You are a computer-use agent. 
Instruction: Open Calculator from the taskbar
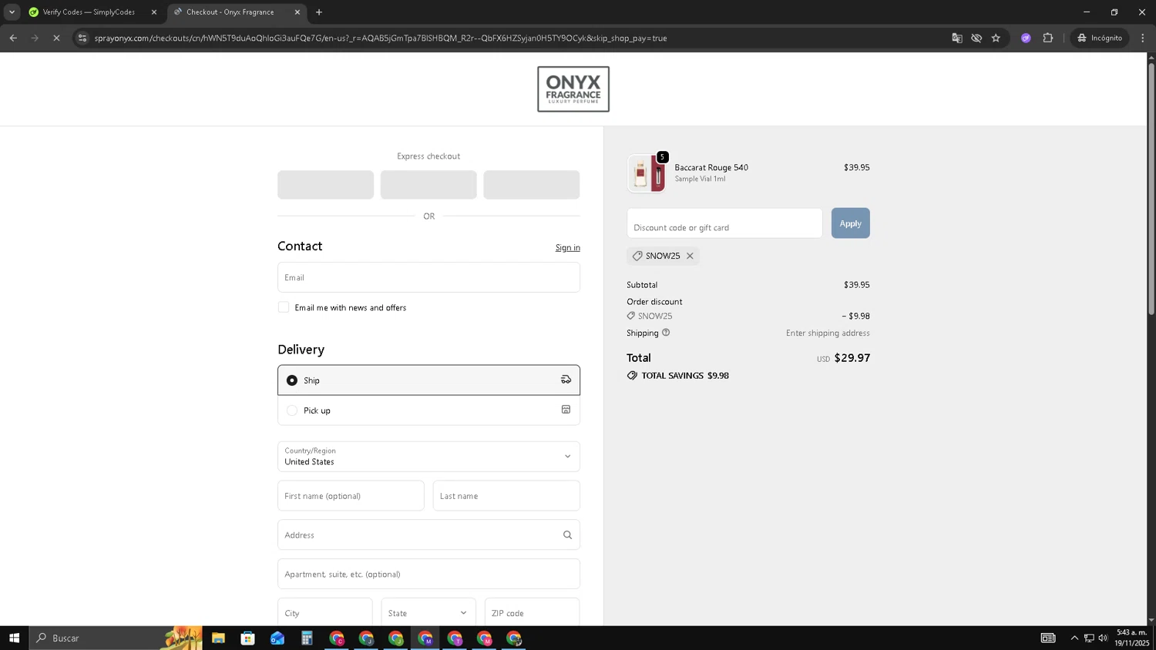[307, 638]
